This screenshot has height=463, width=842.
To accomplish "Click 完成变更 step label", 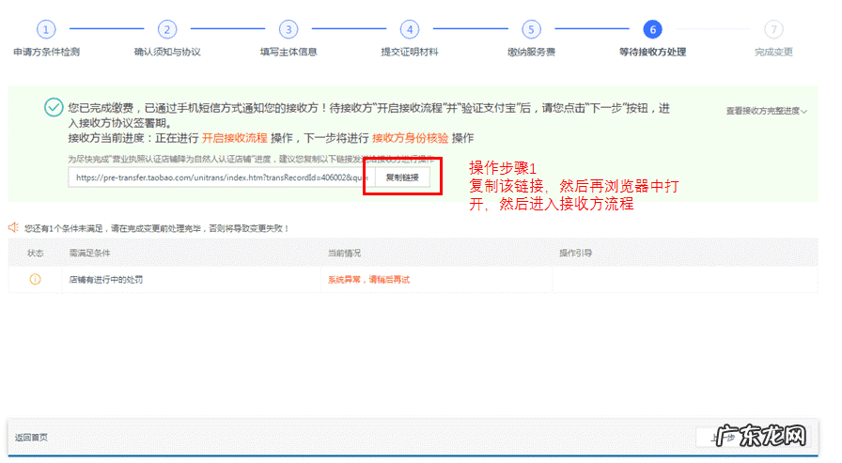I will 773,52.
